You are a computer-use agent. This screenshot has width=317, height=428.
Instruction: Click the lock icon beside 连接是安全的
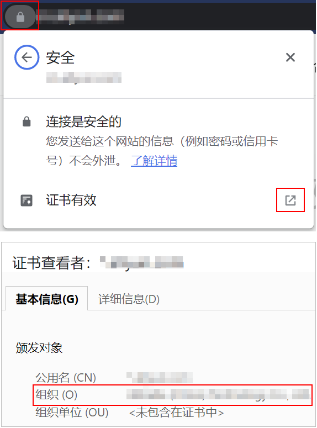[x=27, y=121]
